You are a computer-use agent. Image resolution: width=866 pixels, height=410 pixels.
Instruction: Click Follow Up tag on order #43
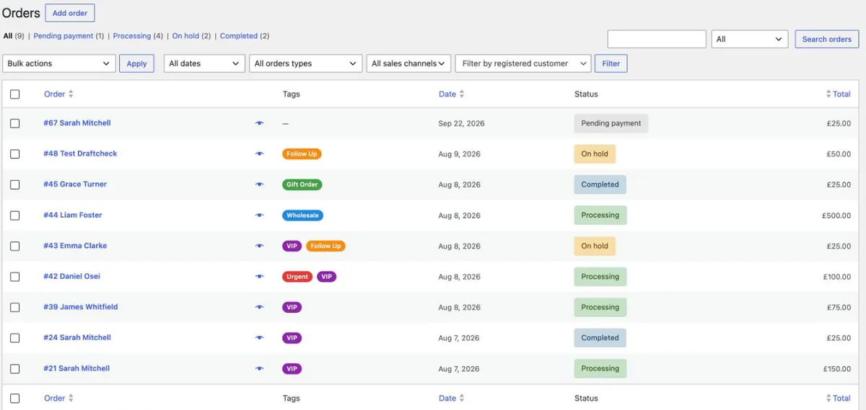click(x=326, y=246)
